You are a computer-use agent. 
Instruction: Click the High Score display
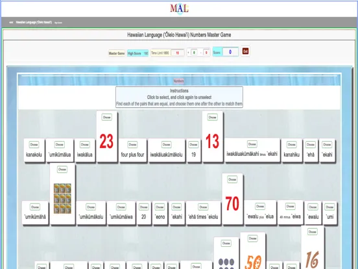[138, 53]
